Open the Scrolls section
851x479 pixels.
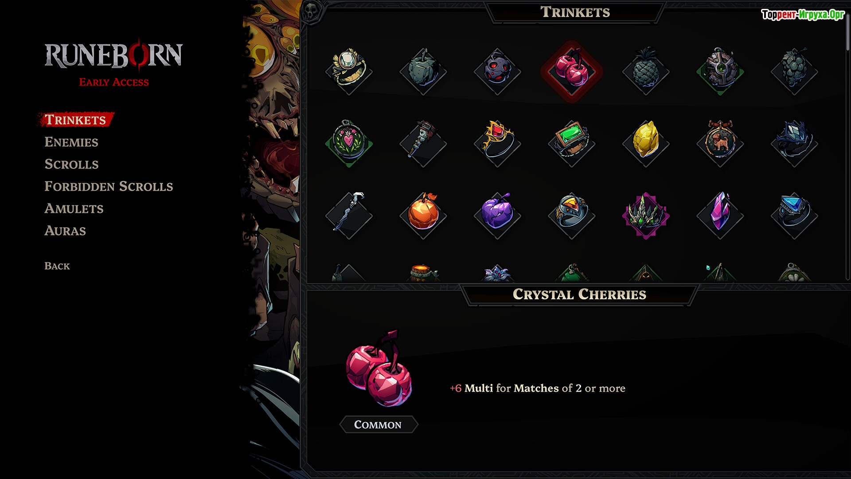coord(71,164)
